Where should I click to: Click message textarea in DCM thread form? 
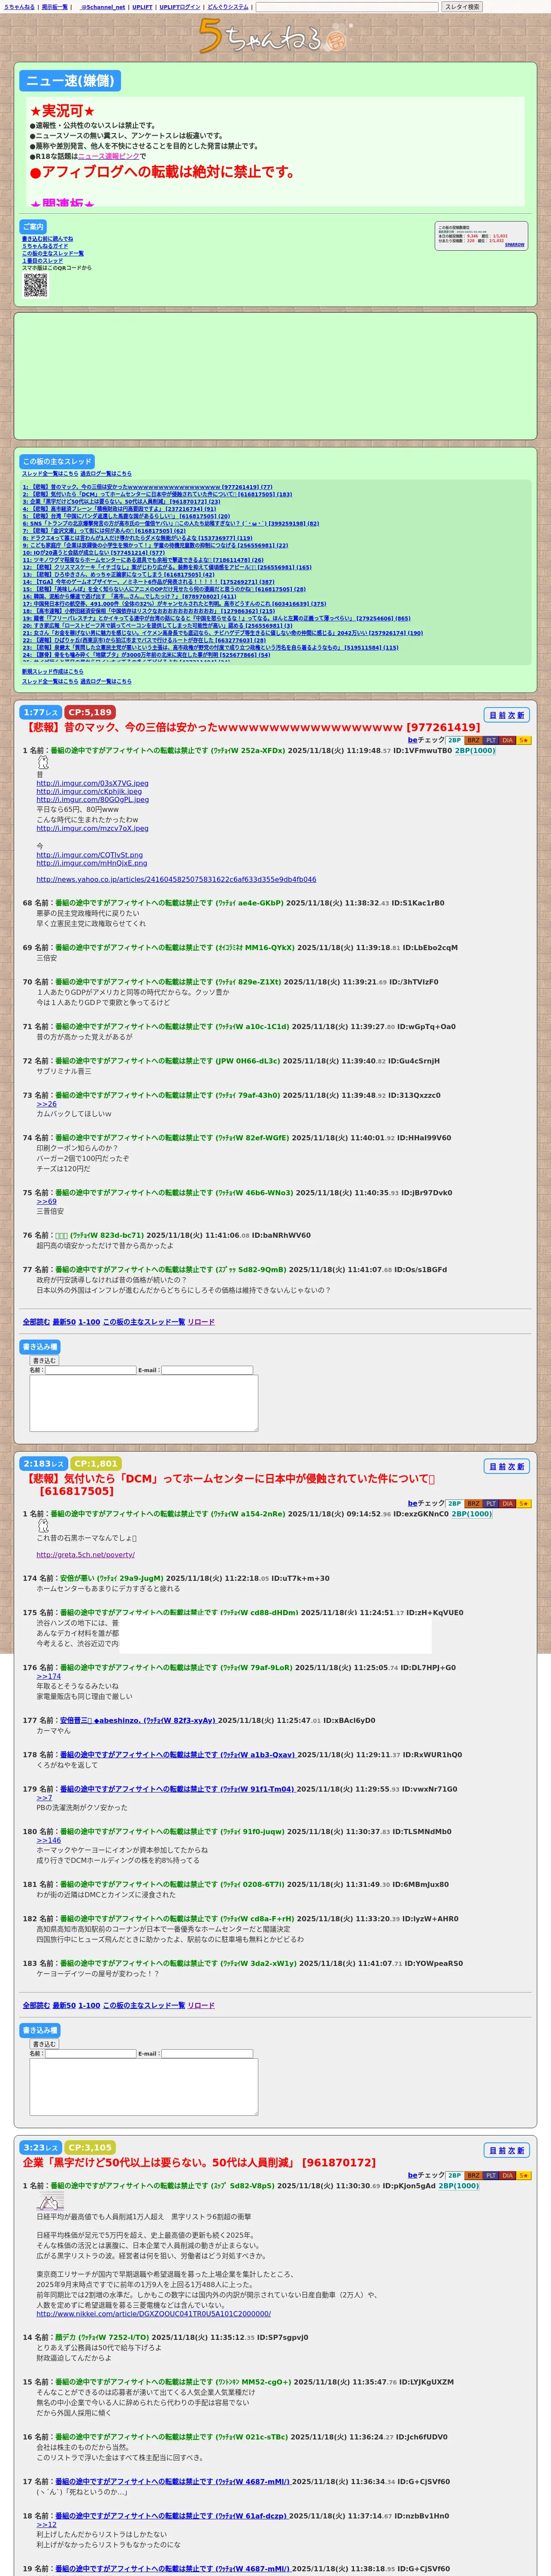[144, 2087]
